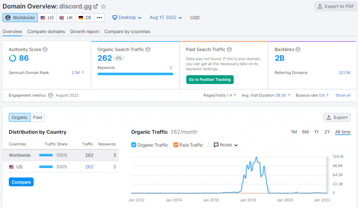This screenshot has width=358, height=208.
Task: Click the Backlinks info icon
Action: pos(298,49)
